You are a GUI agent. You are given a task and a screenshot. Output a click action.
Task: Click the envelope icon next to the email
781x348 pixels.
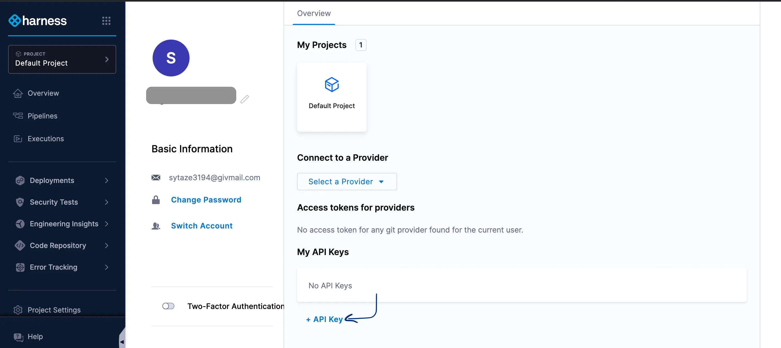(x=156, y=177)
